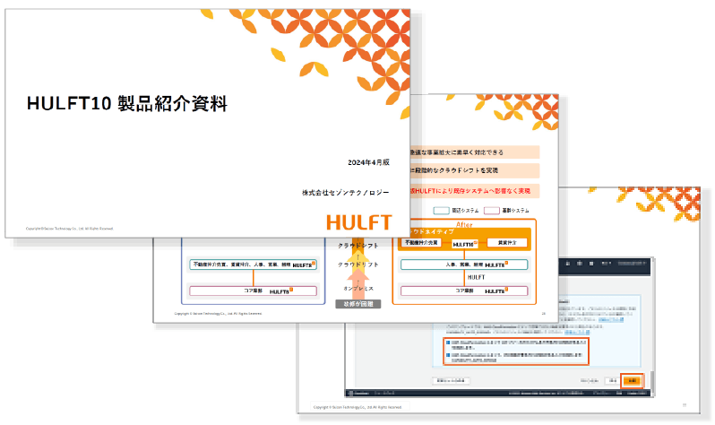Tick the first checkbox in the orange-outlined box
The width and height of the screenshot is (715, 425).
point(448,343)
